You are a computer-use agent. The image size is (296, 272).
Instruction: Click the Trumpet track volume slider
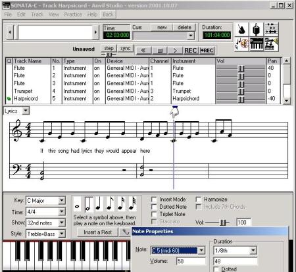click(x=241, y=91)
